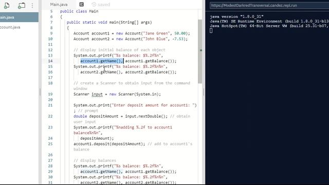Click the java version line in console
Viewport: 329px width, 185px height.
point(236,16)
